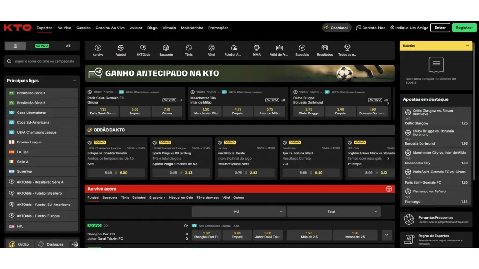Open the Total market dropdown

(x=334, y=212)
